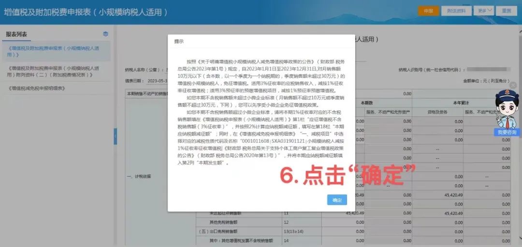Click the 13(13≥14) row number cell
522x247 pixels.
tap(302, 232)
